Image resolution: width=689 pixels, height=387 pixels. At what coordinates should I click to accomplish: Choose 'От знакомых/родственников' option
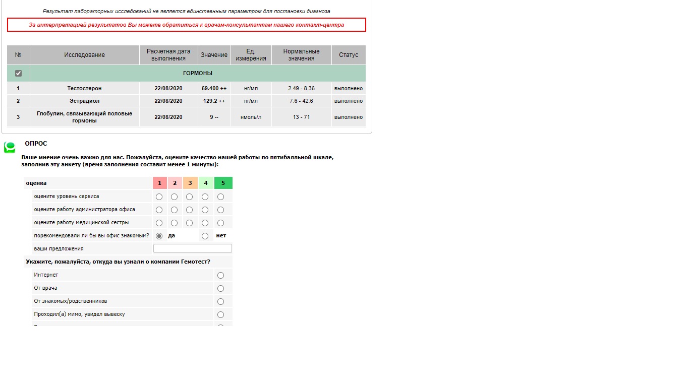pos(220,301)
